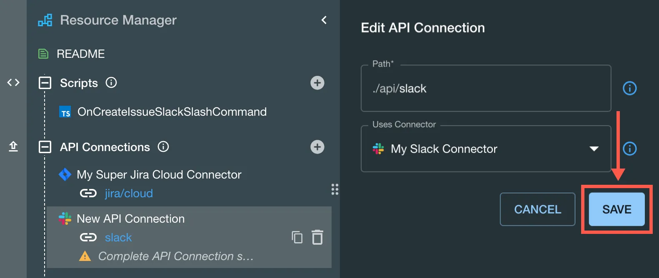Open README entry
Image resolution: width=659 pixels, height=278 pixels.
[81, 54]
